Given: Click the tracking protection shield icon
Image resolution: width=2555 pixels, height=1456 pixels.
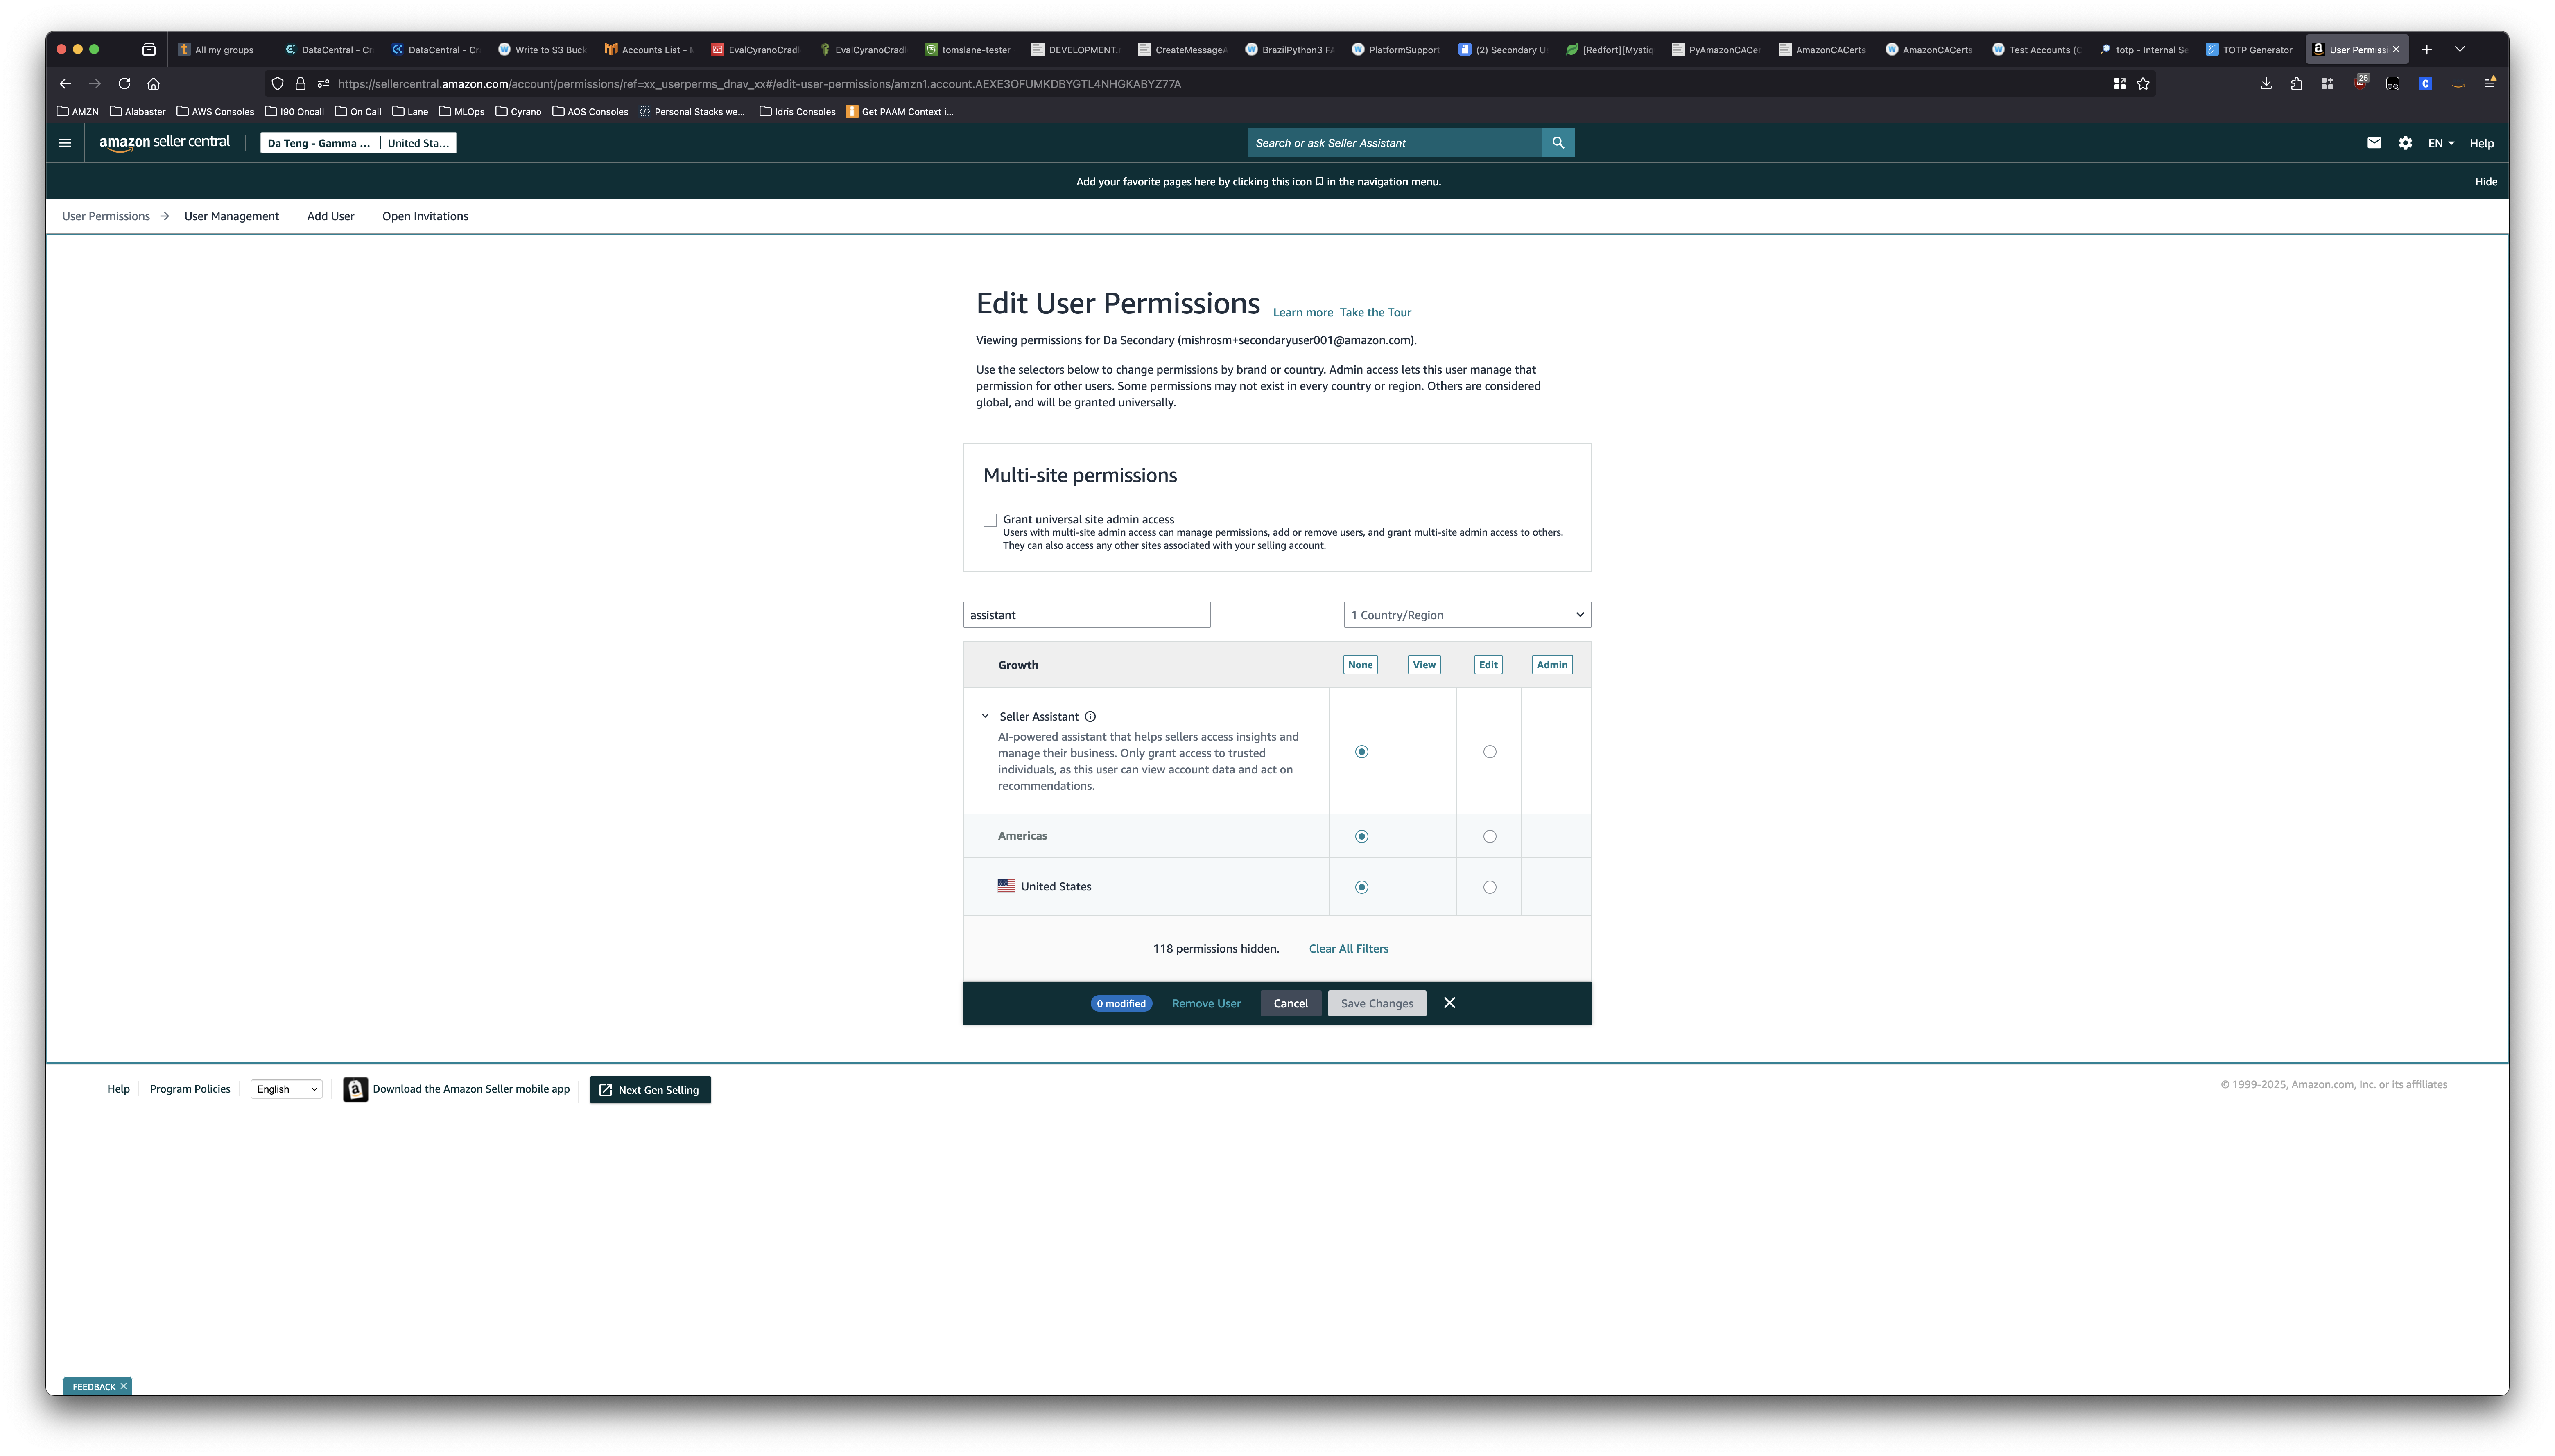Looking at the screenshot, I should tap(277, 84).
